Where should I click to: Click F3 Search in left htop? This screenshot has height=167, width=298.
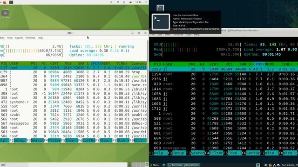click(x=35, y=140)
